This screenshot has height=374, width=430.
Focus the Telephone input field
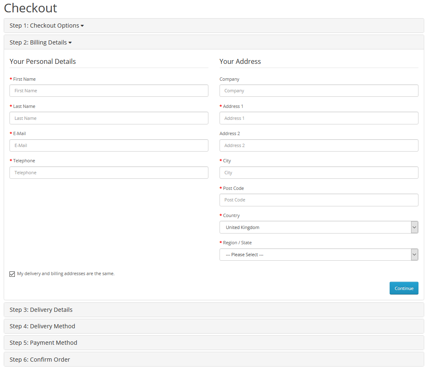[109, 173]
